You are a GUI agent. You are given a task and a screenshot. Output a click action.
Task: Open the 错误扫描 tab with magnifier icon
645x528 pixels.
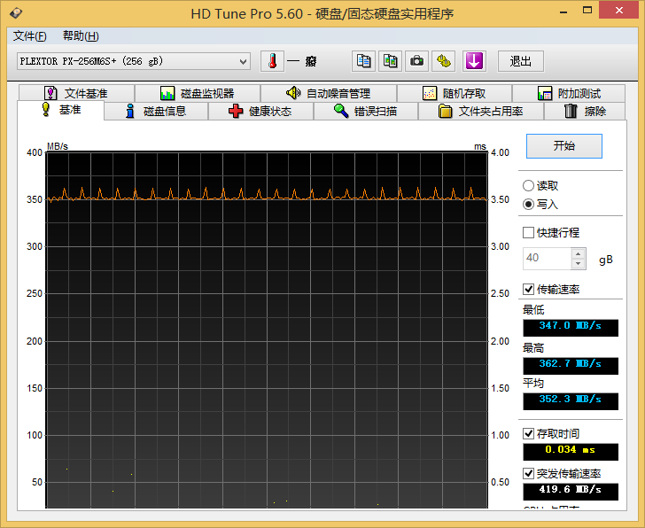pos(364,112)
